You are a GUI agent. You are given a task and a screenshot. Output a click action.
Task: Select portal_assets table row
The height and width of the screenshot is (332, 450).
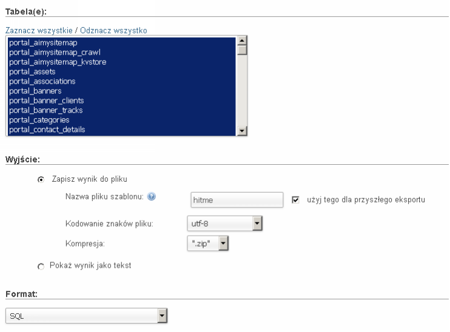(x=122, y=71)
